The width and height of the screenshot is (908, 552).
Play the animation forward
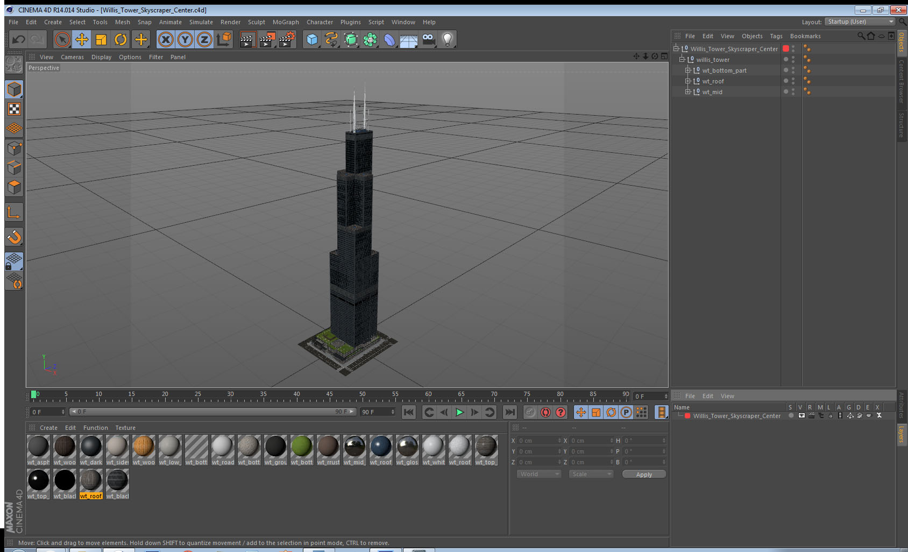[x=459, y=412]
